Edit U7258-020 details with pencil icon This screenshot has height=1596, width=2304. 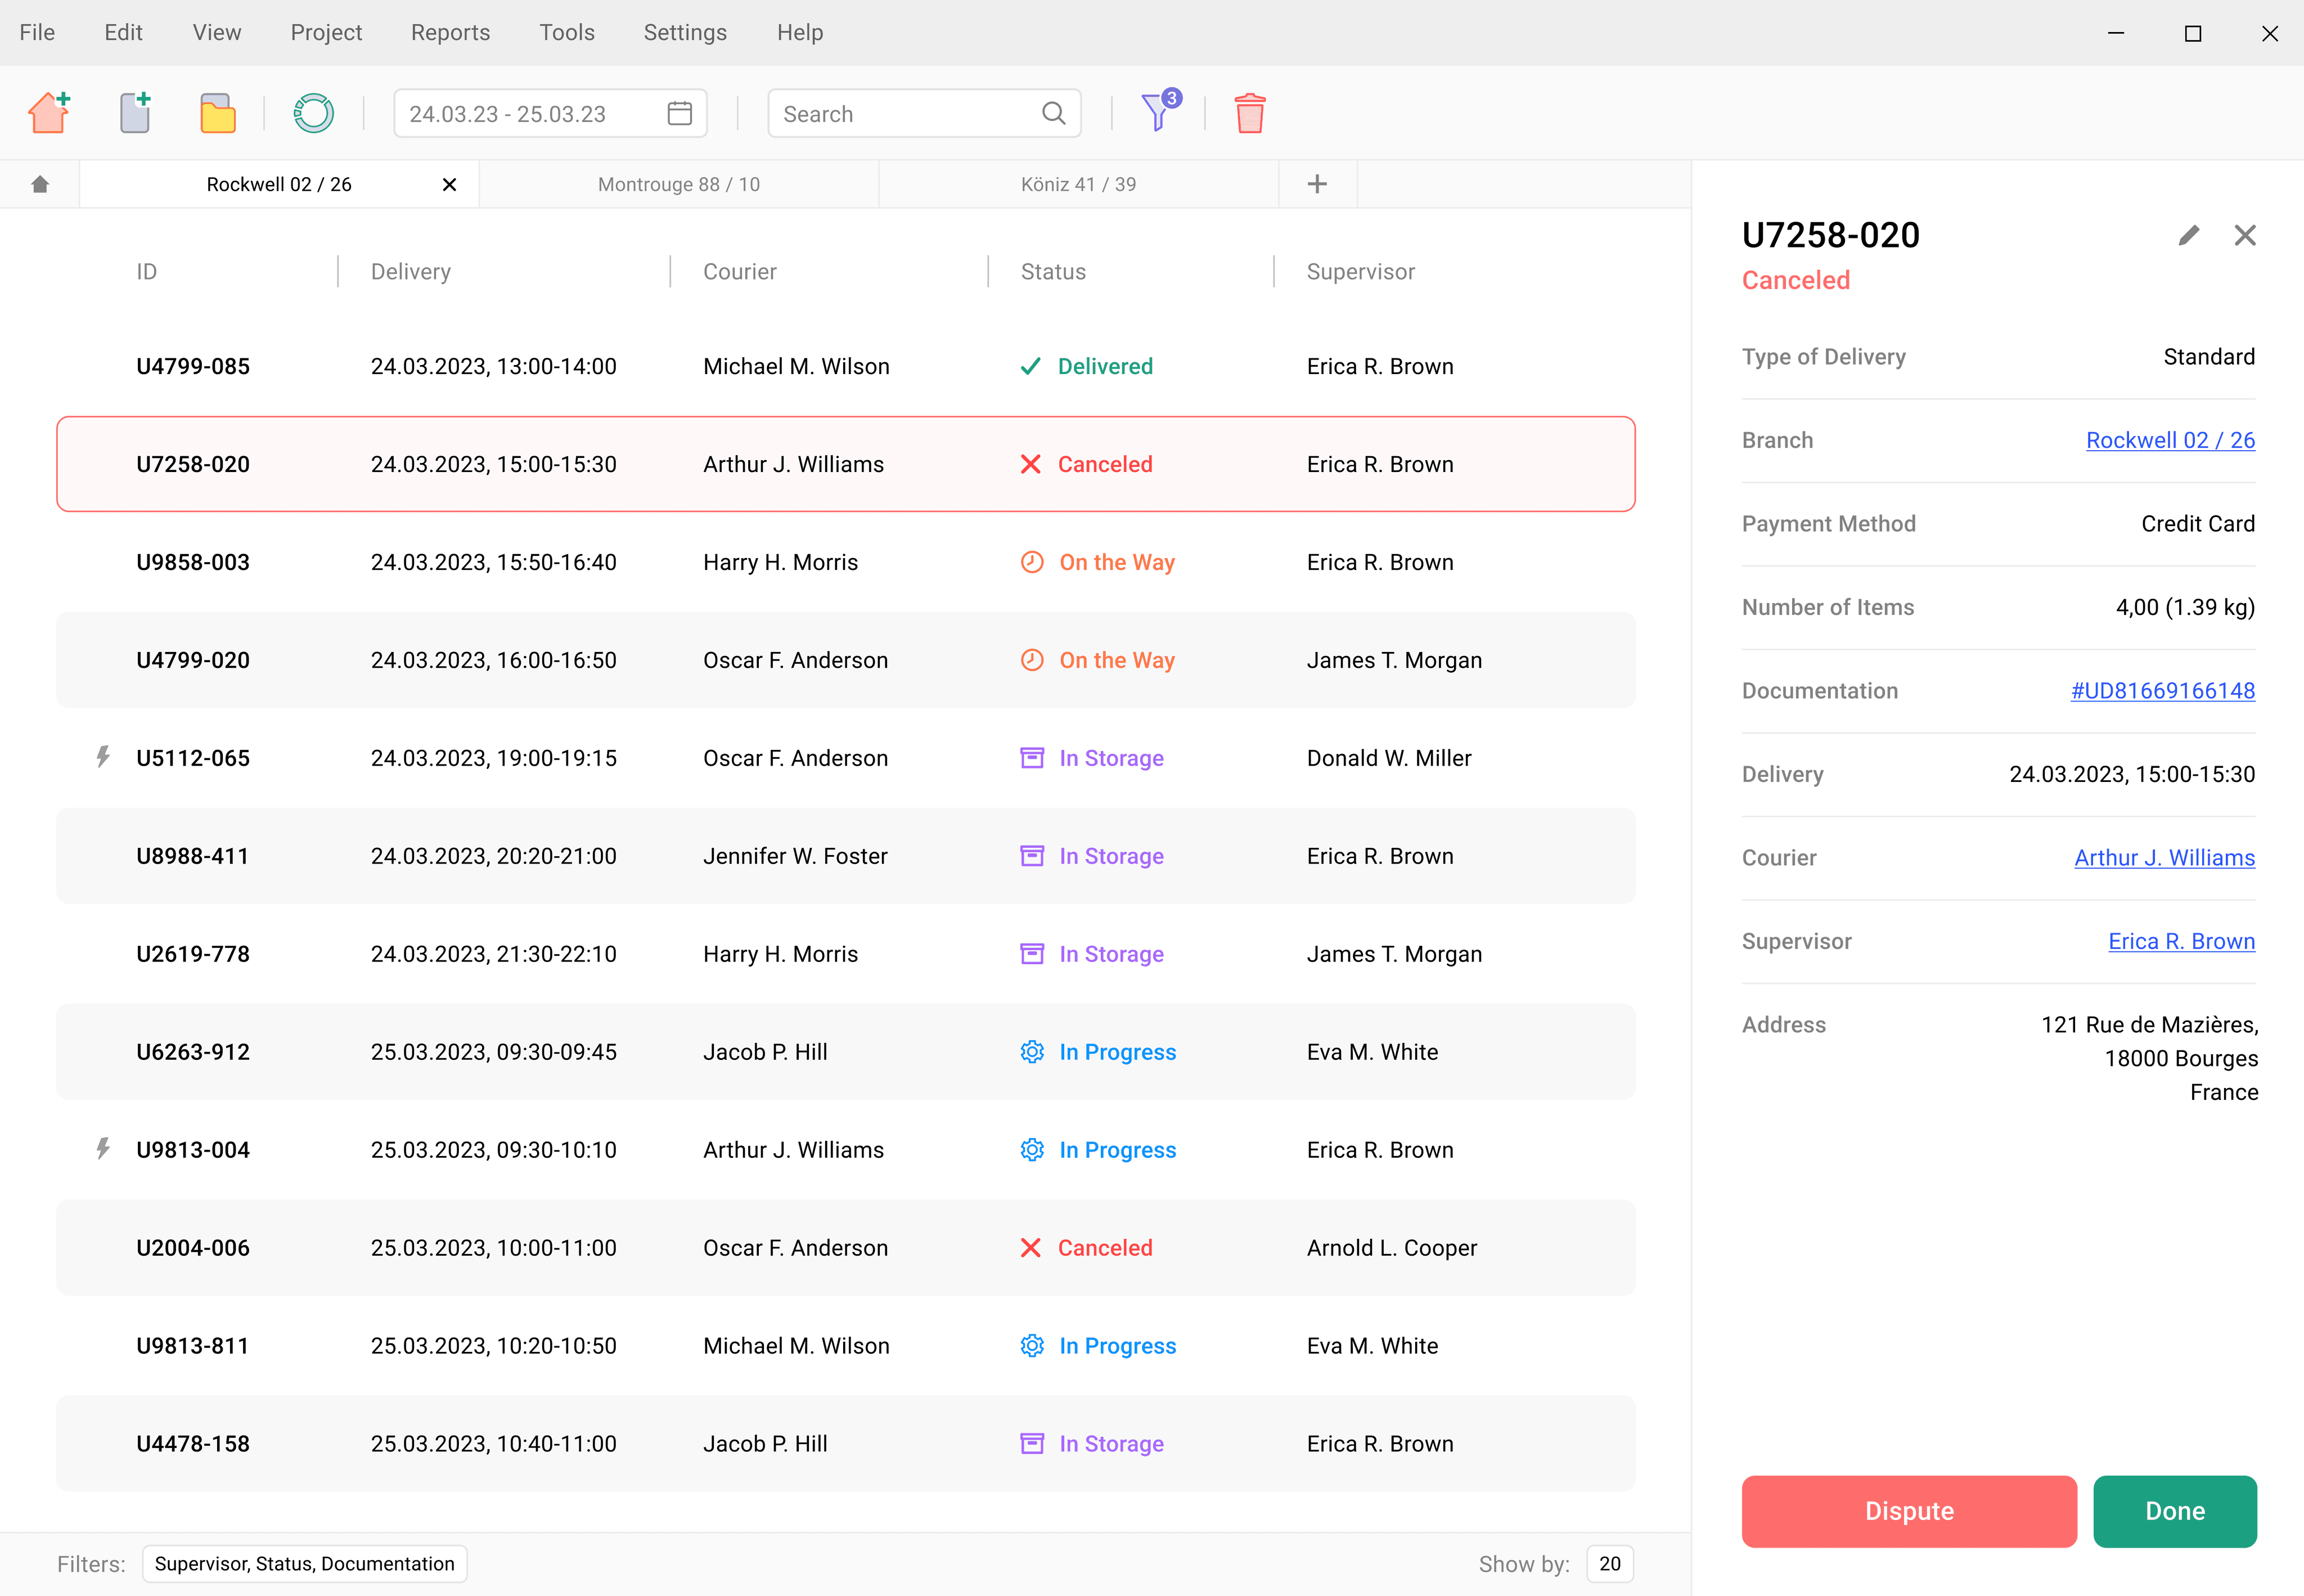(2189, 235)
